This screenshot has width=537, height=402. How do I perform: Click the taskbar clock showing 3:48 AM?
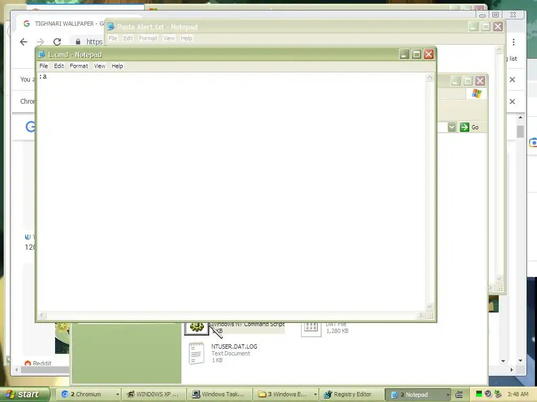point(518,394)
